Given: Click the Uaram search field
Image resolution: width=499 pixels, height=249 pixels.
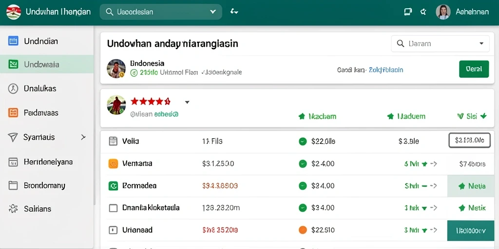Looking at the screenshot, I should point(440,43).
